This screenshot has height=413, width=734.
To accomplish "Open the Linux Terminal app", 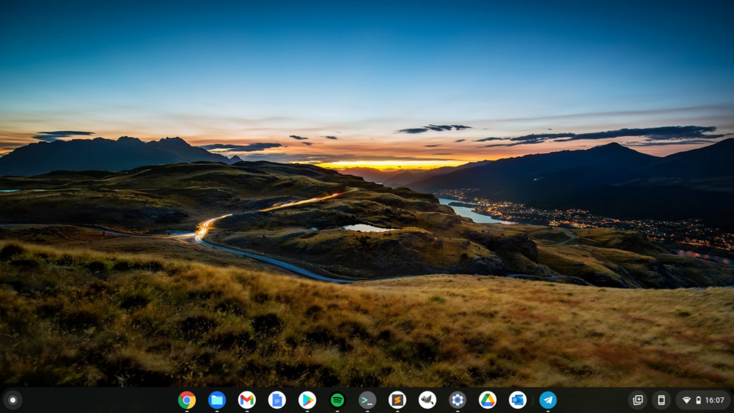I will pos(368,400).
